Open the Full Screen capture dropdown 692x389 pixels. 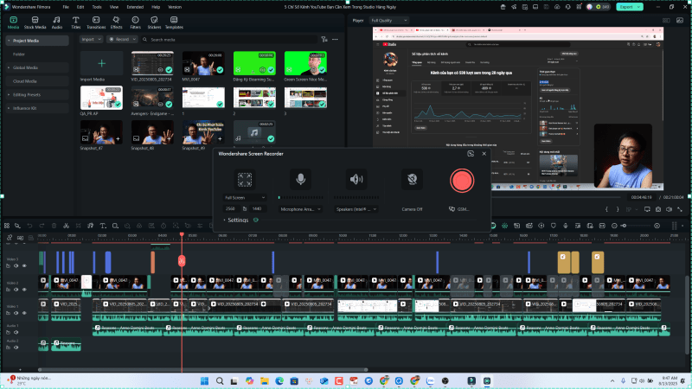click(x=246, y=198)
